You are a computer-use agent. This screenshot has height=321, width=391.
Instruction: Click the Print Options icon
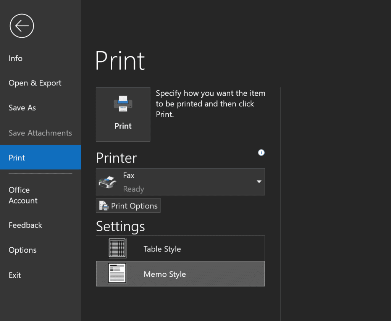pyautogui.click(x=103, y=205)
